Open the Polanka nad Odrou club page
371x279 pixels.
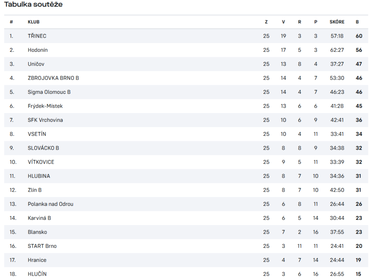point(50,204)
